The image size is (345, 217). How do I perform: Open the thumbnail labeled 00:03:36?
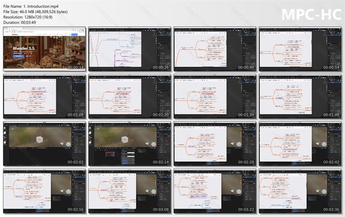coord(300,191)
